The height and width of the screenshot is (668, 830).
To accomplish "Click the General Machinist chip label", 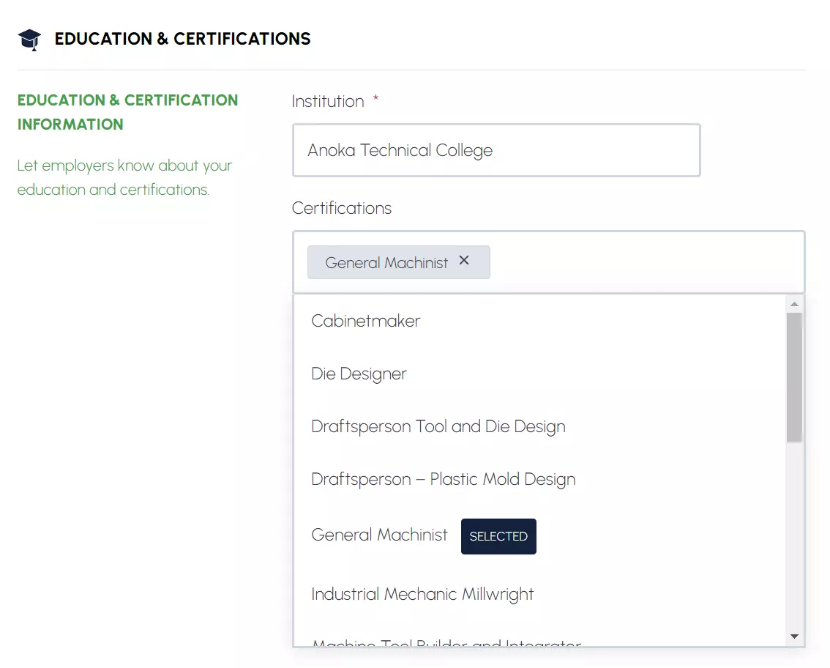I will tap(386, 263).
